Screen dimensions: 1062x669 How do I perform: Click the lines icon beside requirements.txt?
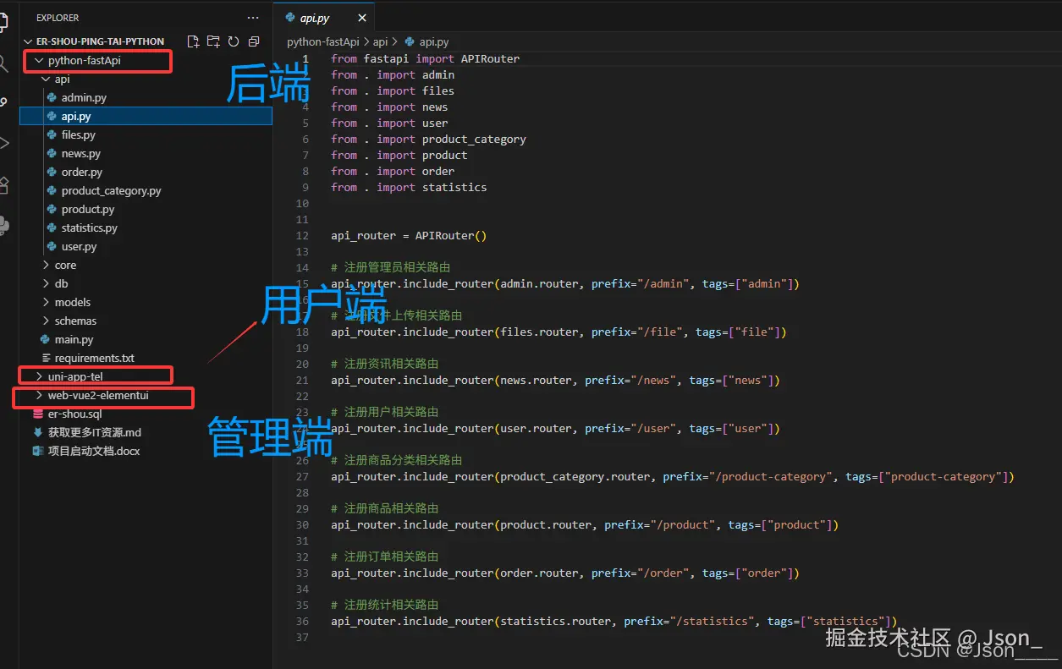(x=45, y=358)
